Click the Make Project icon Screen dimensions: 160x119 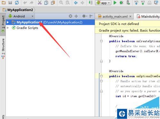tap(91, 3)
